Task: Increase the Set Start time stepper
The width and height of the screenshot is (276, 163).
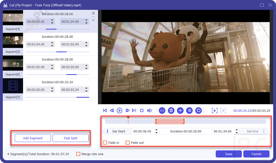Action: pyautogui.click(x=157, y=130)
